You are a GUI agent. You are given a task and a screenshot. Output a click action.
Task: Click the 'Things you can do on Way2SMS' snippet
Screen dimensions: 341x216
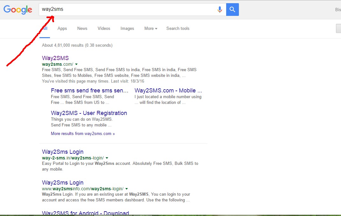point(82,122)
